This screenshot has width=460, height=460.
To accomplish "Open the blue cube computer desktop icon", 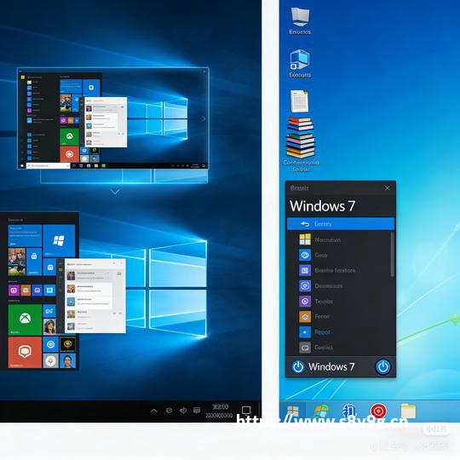I will (x=300, y=60).
